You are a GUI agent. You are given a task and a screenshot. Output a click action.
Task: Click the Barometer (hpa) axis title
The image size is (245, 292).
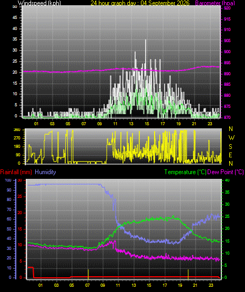point(215,3)
